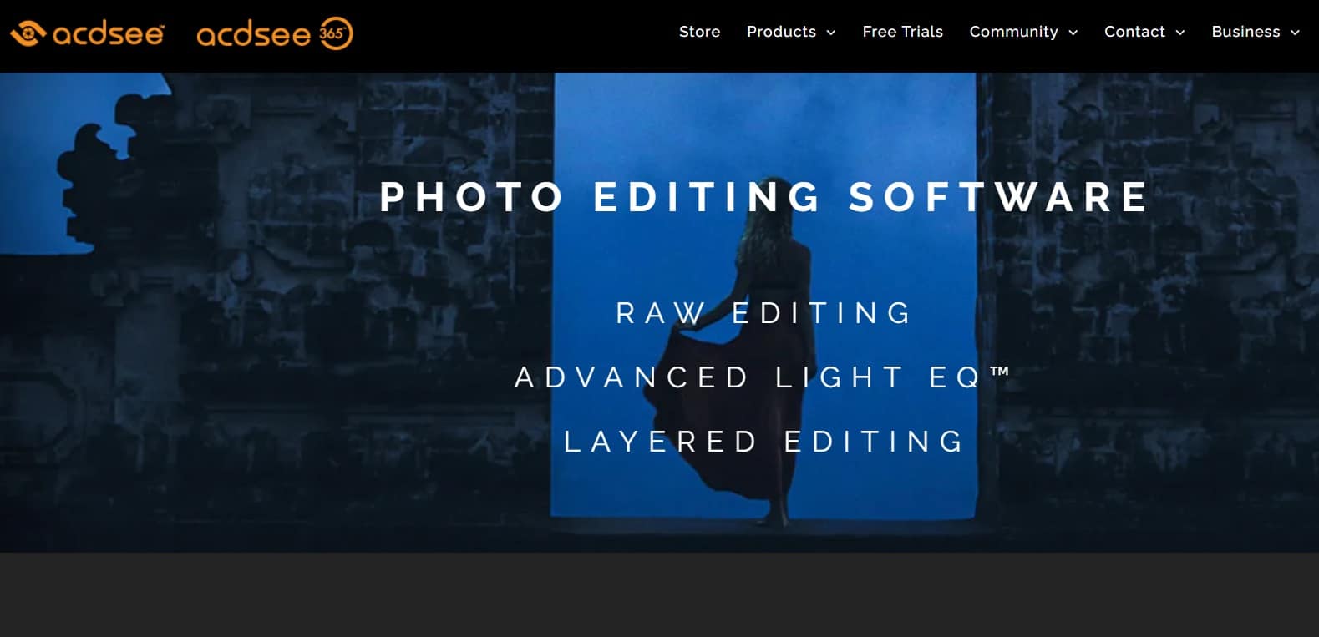Click the Business menu label

1245,32
